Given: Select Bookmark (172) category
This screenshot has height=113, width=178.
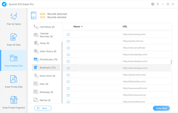Looking at the screenshot, I should [46, 68].
